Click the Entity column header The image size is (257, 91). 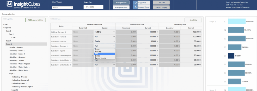(61, 26)
